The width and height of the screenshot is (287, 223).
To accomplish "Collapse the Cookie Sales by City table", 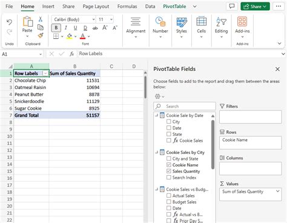I will click(156, 152).
